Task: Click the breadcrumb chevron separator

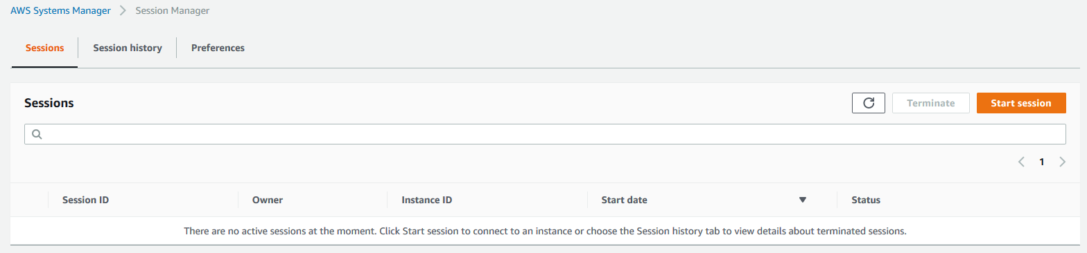Action: click(x=123, y=10)
